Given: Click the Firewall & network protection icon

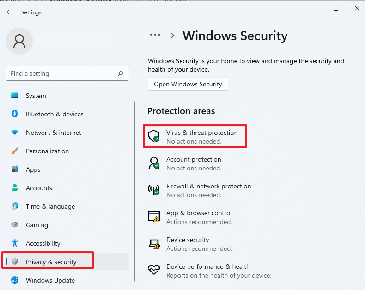Looking at the screenshot, I should (153, 190).
